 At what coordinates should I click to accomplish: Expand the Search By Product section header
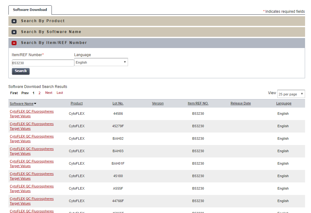point(157,21)
